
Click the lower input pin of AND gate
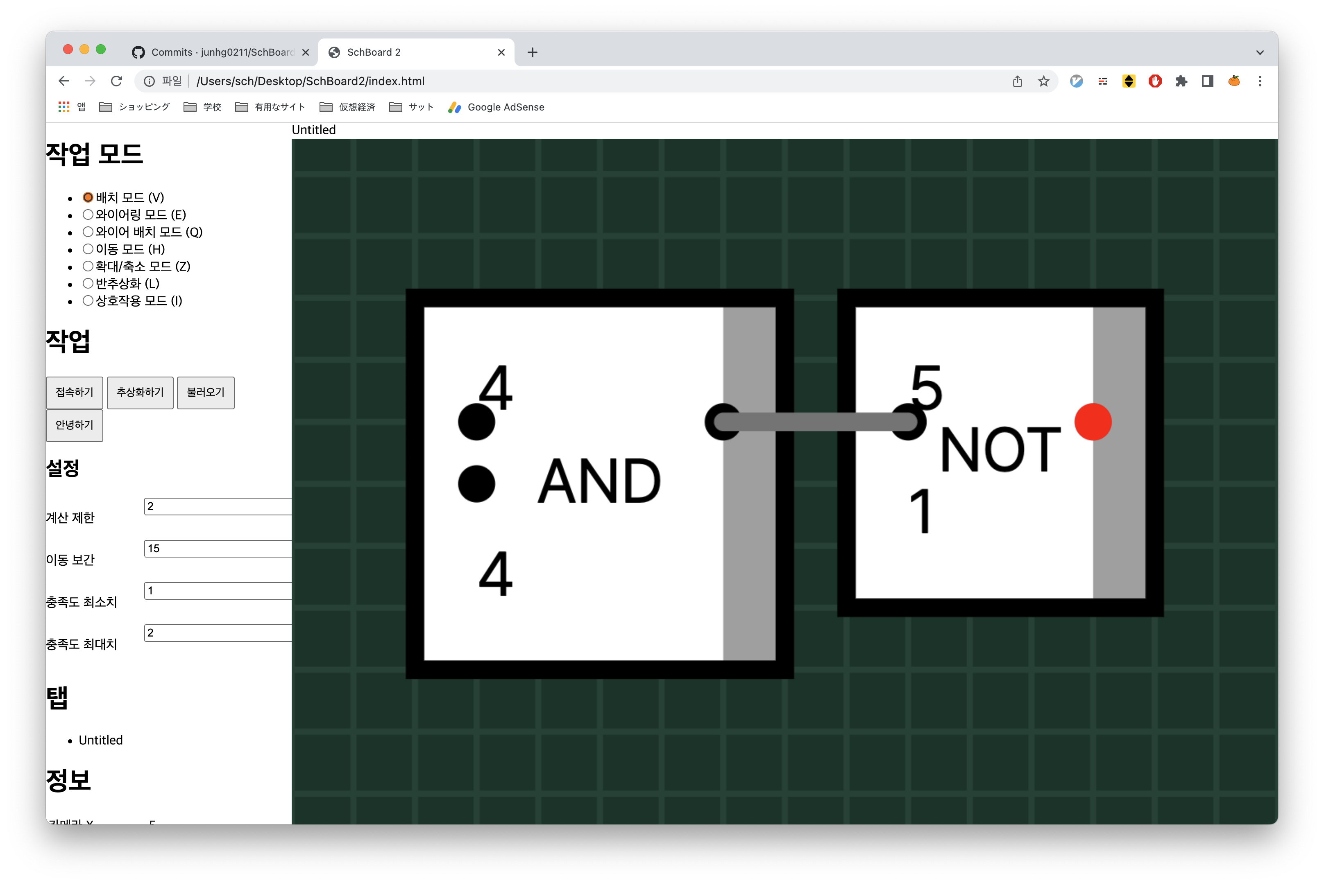476,484
